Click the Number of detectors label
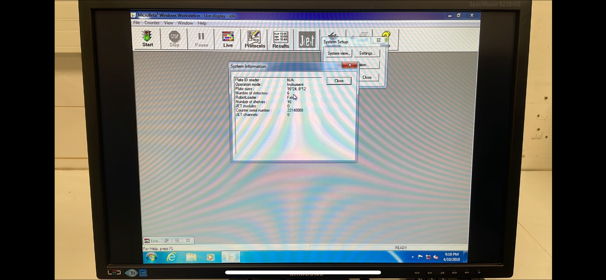Screen dimensions: 606x280 252,93
